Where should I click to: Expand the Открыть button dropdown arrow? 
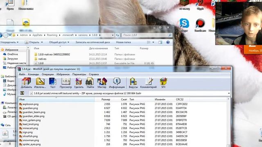(42, 42)
